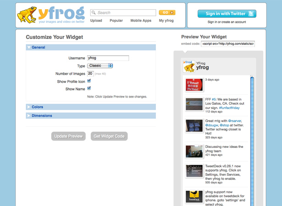This screenshot has height=206, width=282.
Task: Go to the Popular page
Action: tap(116, 21)
